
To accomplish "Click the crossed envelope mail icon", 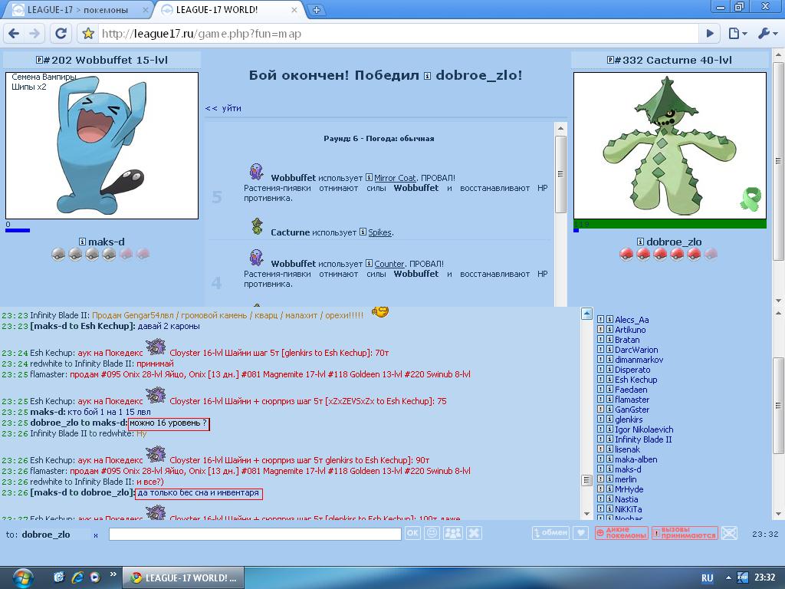I will (x=730, y=533).
